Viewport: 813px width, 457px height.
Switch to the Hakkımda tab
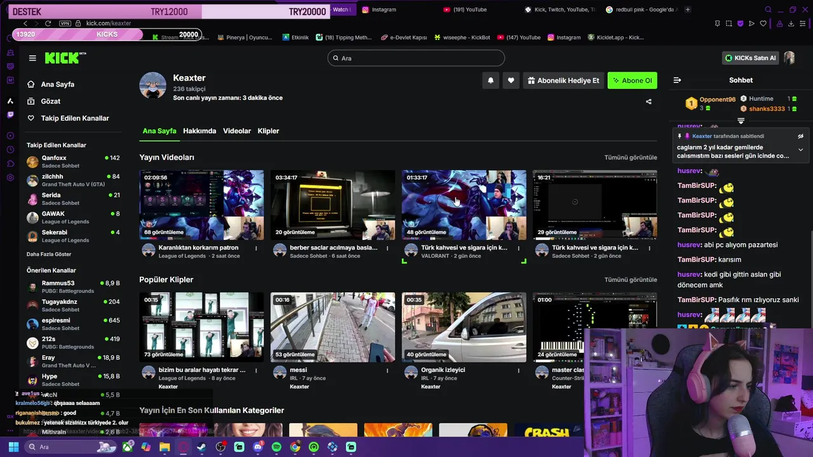tap(199, 131)
